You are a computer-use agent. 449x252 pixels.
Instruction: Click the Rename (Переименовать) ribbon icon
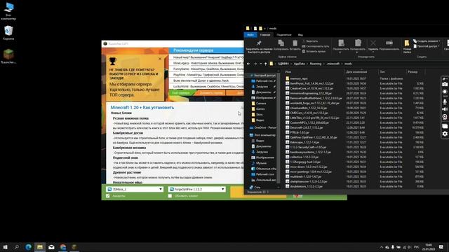tap(389, 43)
